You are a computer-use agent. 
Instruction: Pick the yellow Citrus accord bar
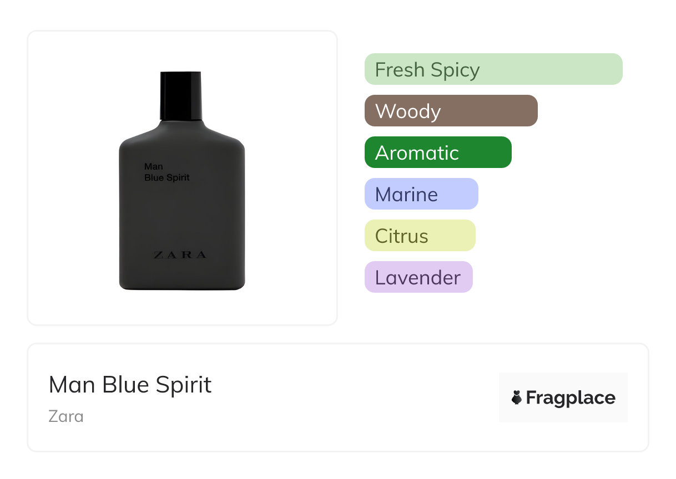click(420, 236)
